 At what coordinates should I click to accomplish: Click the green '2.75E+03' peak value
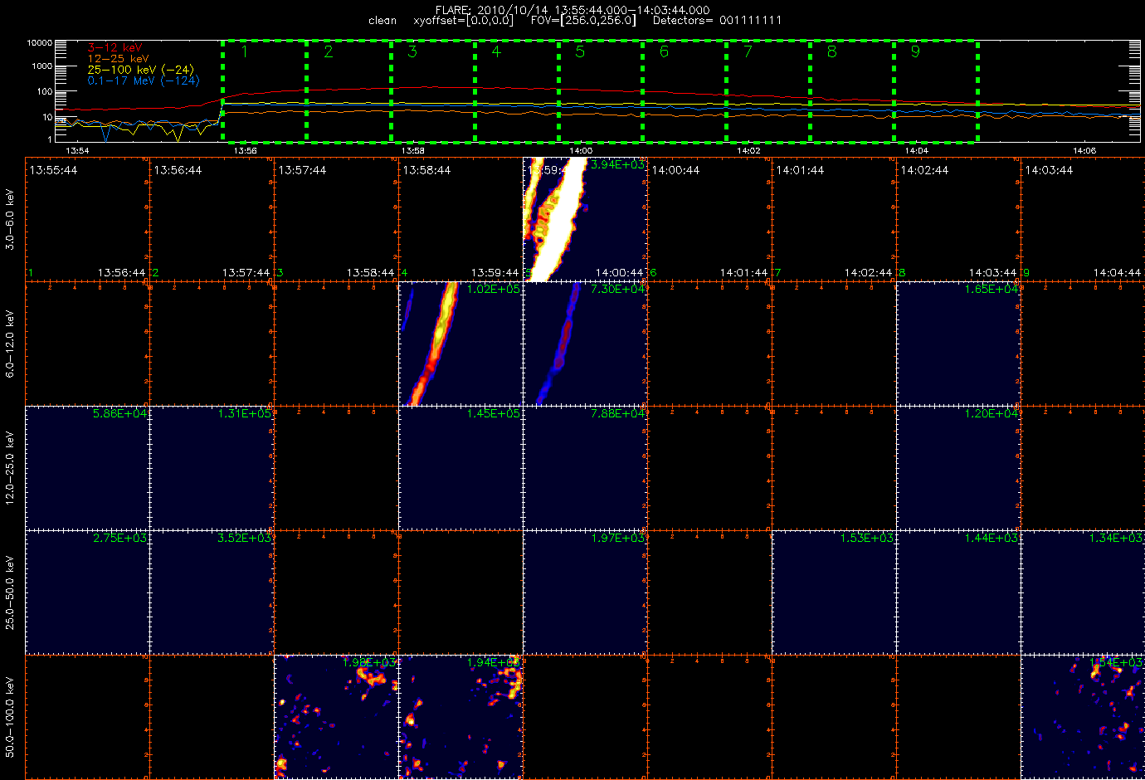119,539
